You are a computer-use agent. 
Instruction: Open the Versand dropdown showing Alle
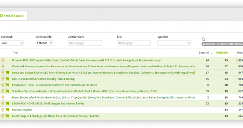[12, 43]
